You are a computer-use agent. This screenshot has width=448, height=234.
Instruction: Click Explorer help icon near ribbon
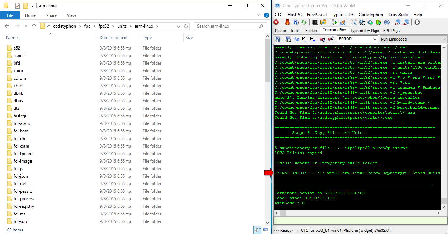point(267,15)
